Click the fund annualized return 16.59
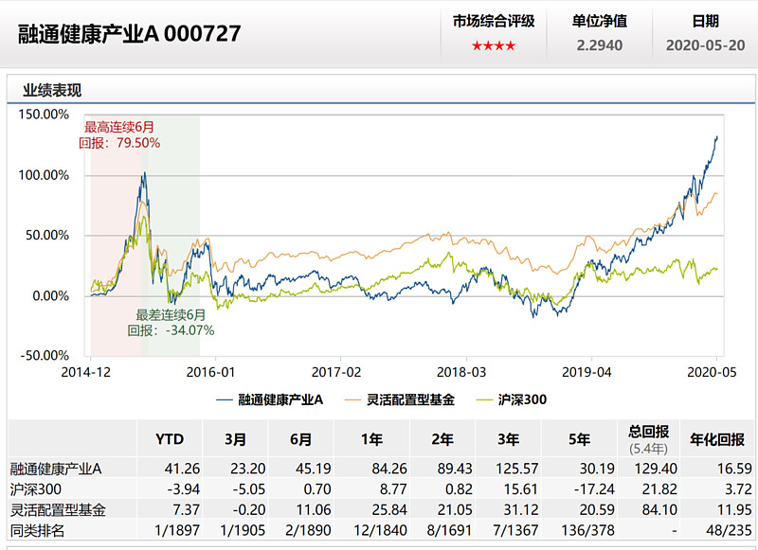 [x=734, y=469]
